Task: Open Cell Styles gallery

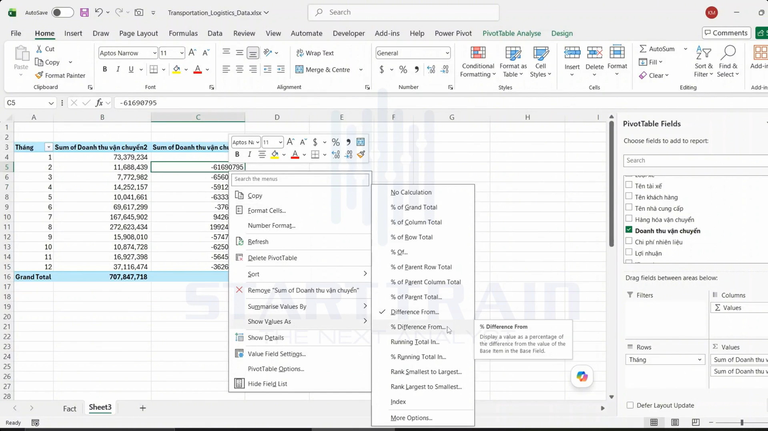Action: [x=540, y=62]
